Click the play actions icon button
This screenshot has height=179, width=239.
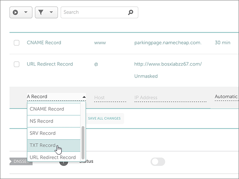pos(16,12)
